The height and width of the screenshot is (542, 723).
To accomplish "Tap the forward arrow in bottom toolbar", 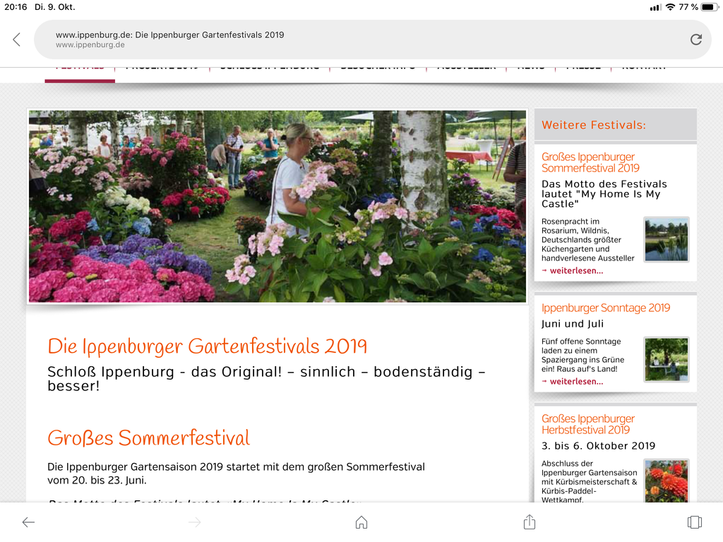I will point(195,522).
